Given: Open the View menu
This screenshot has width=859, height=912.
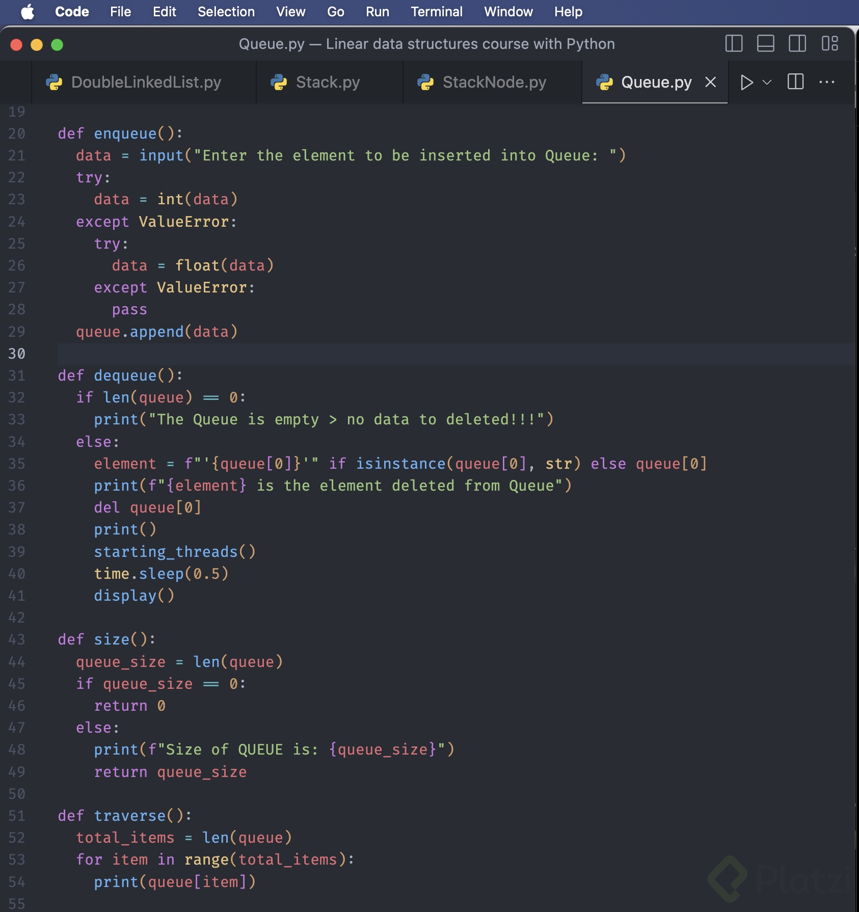Looking at the screenshot, I should point(291,12).
